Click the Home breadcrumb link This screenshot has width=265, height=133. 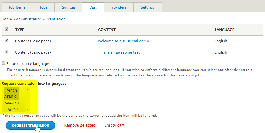7,19
